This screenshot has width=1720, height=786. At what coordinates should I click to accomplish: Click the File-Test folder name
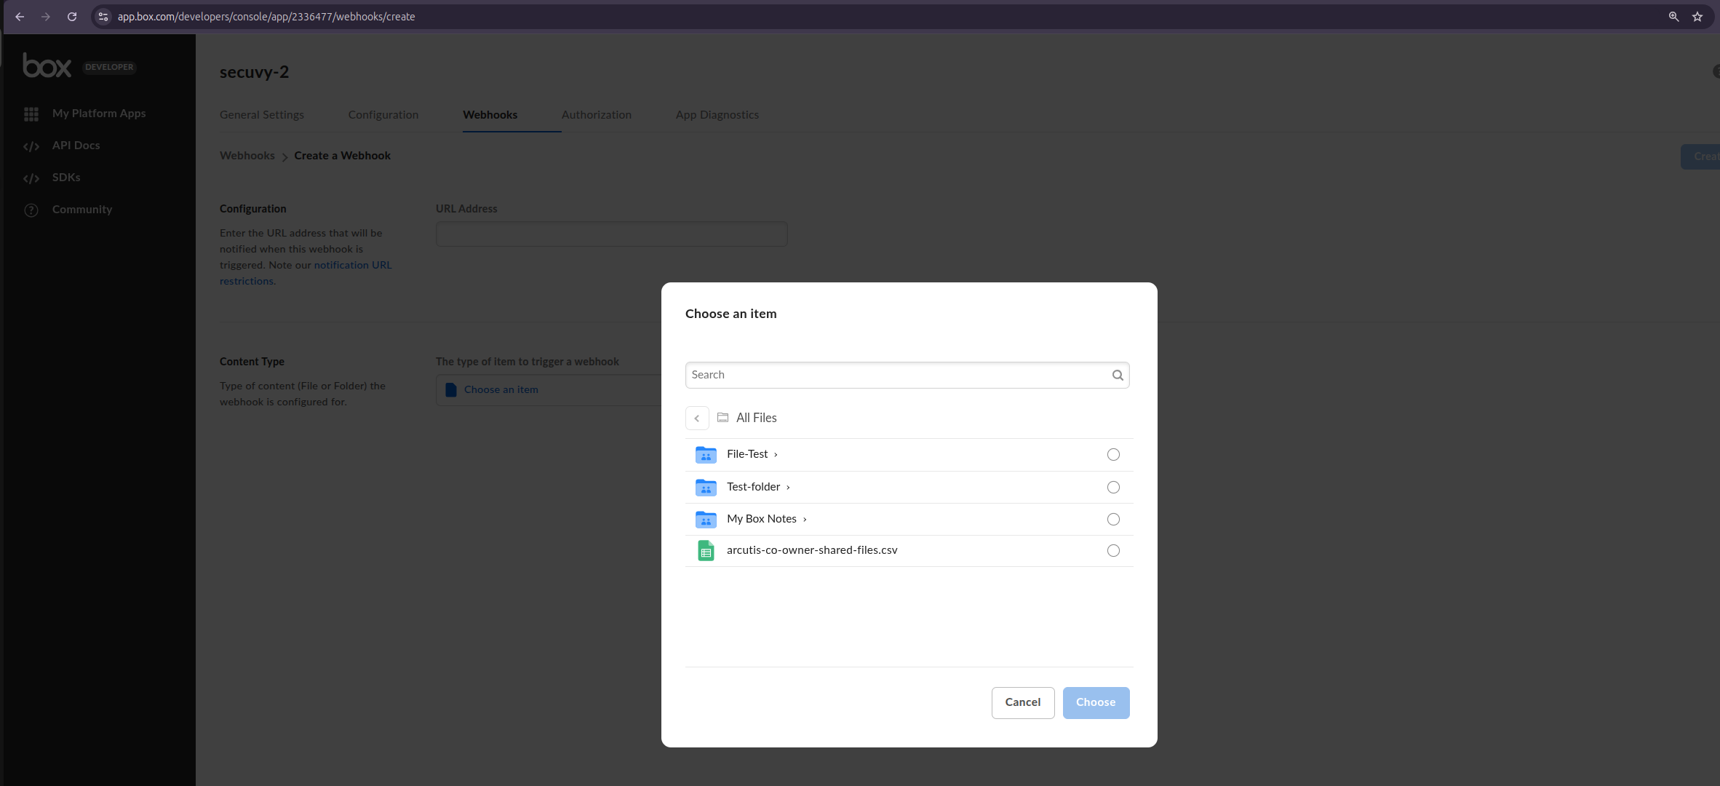pyautogui.click(x=747, y=454)
